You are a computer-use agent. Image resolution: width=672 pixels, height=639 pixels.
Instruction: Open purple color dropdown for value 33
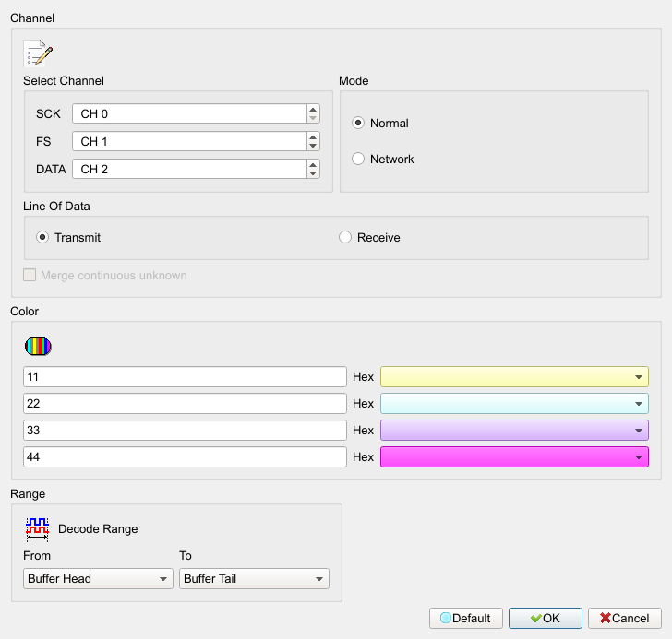514,430
